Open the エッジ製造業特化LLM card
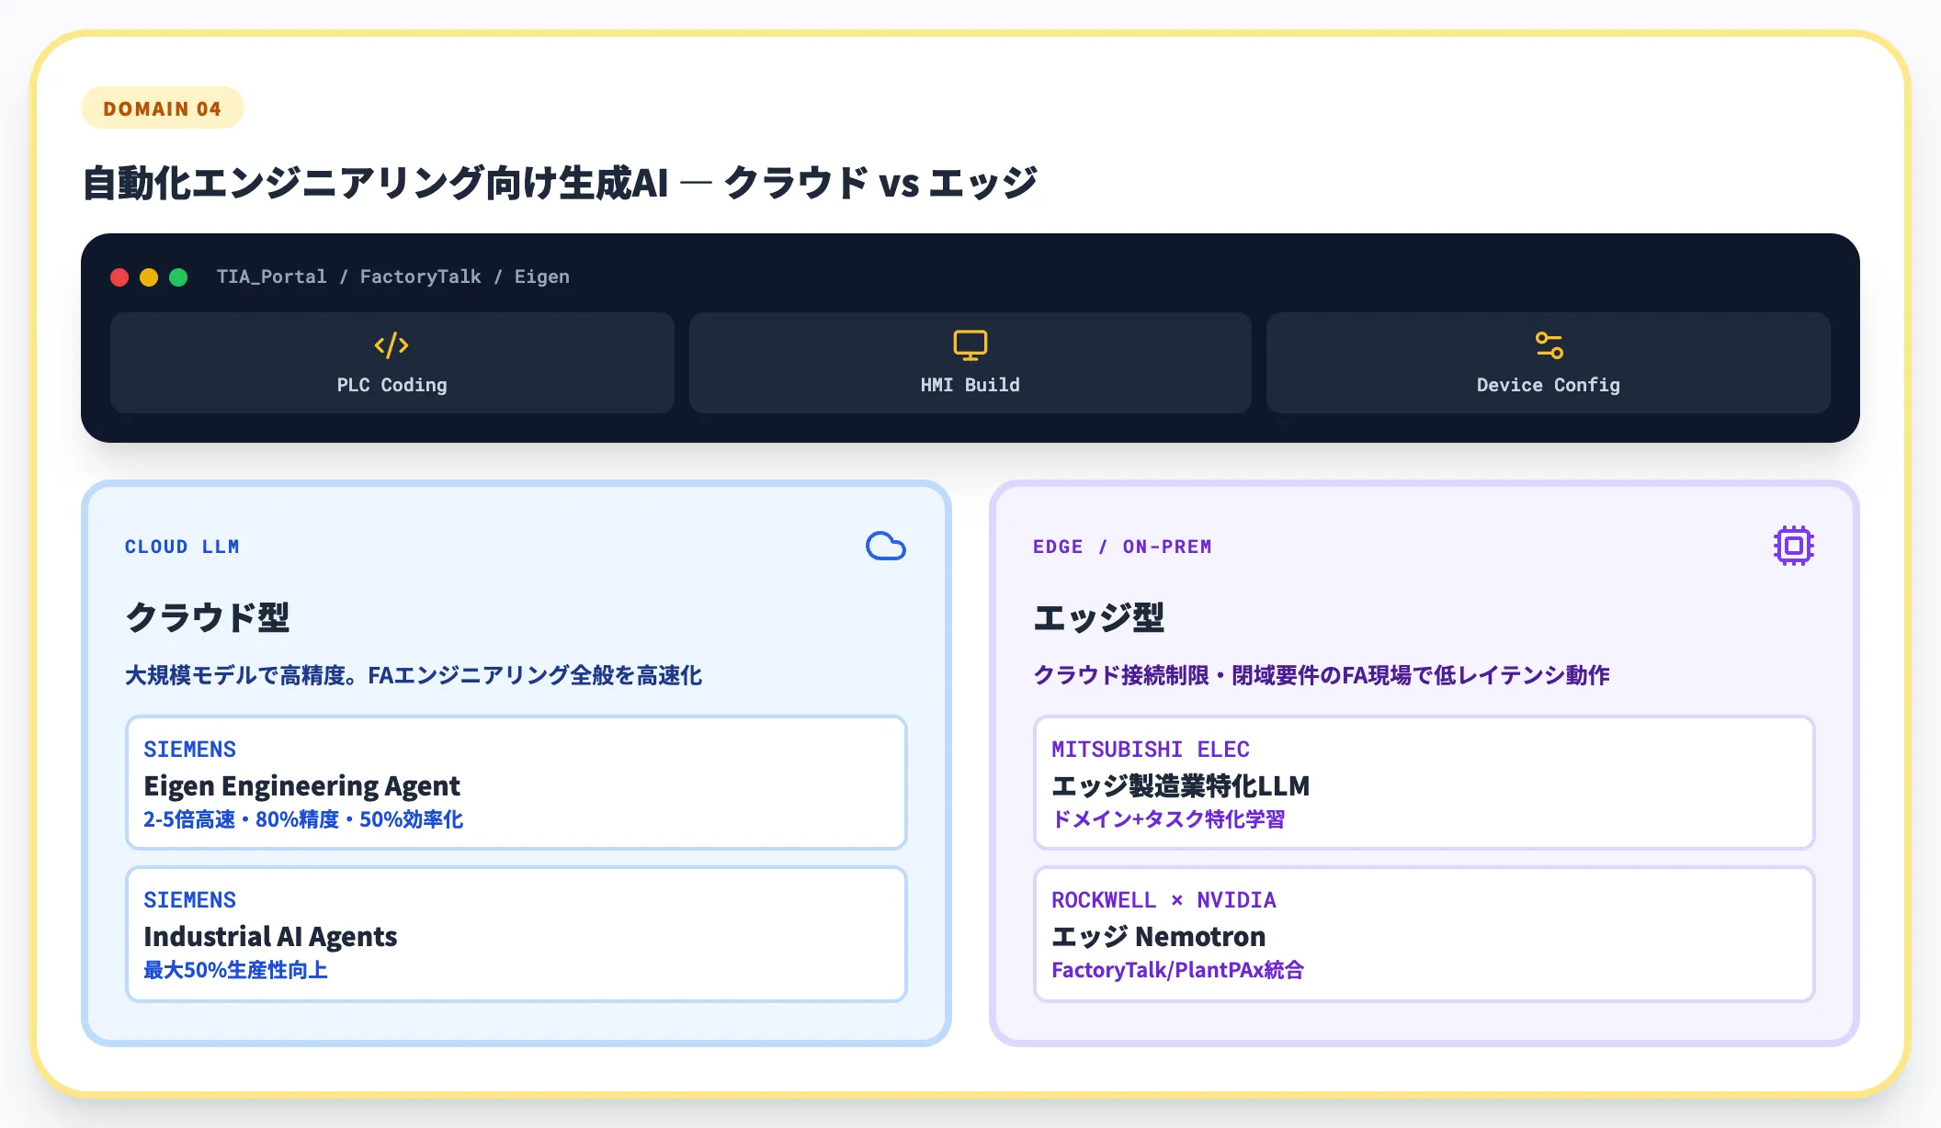1941x1128 pixels. (x=1424, y=783)
